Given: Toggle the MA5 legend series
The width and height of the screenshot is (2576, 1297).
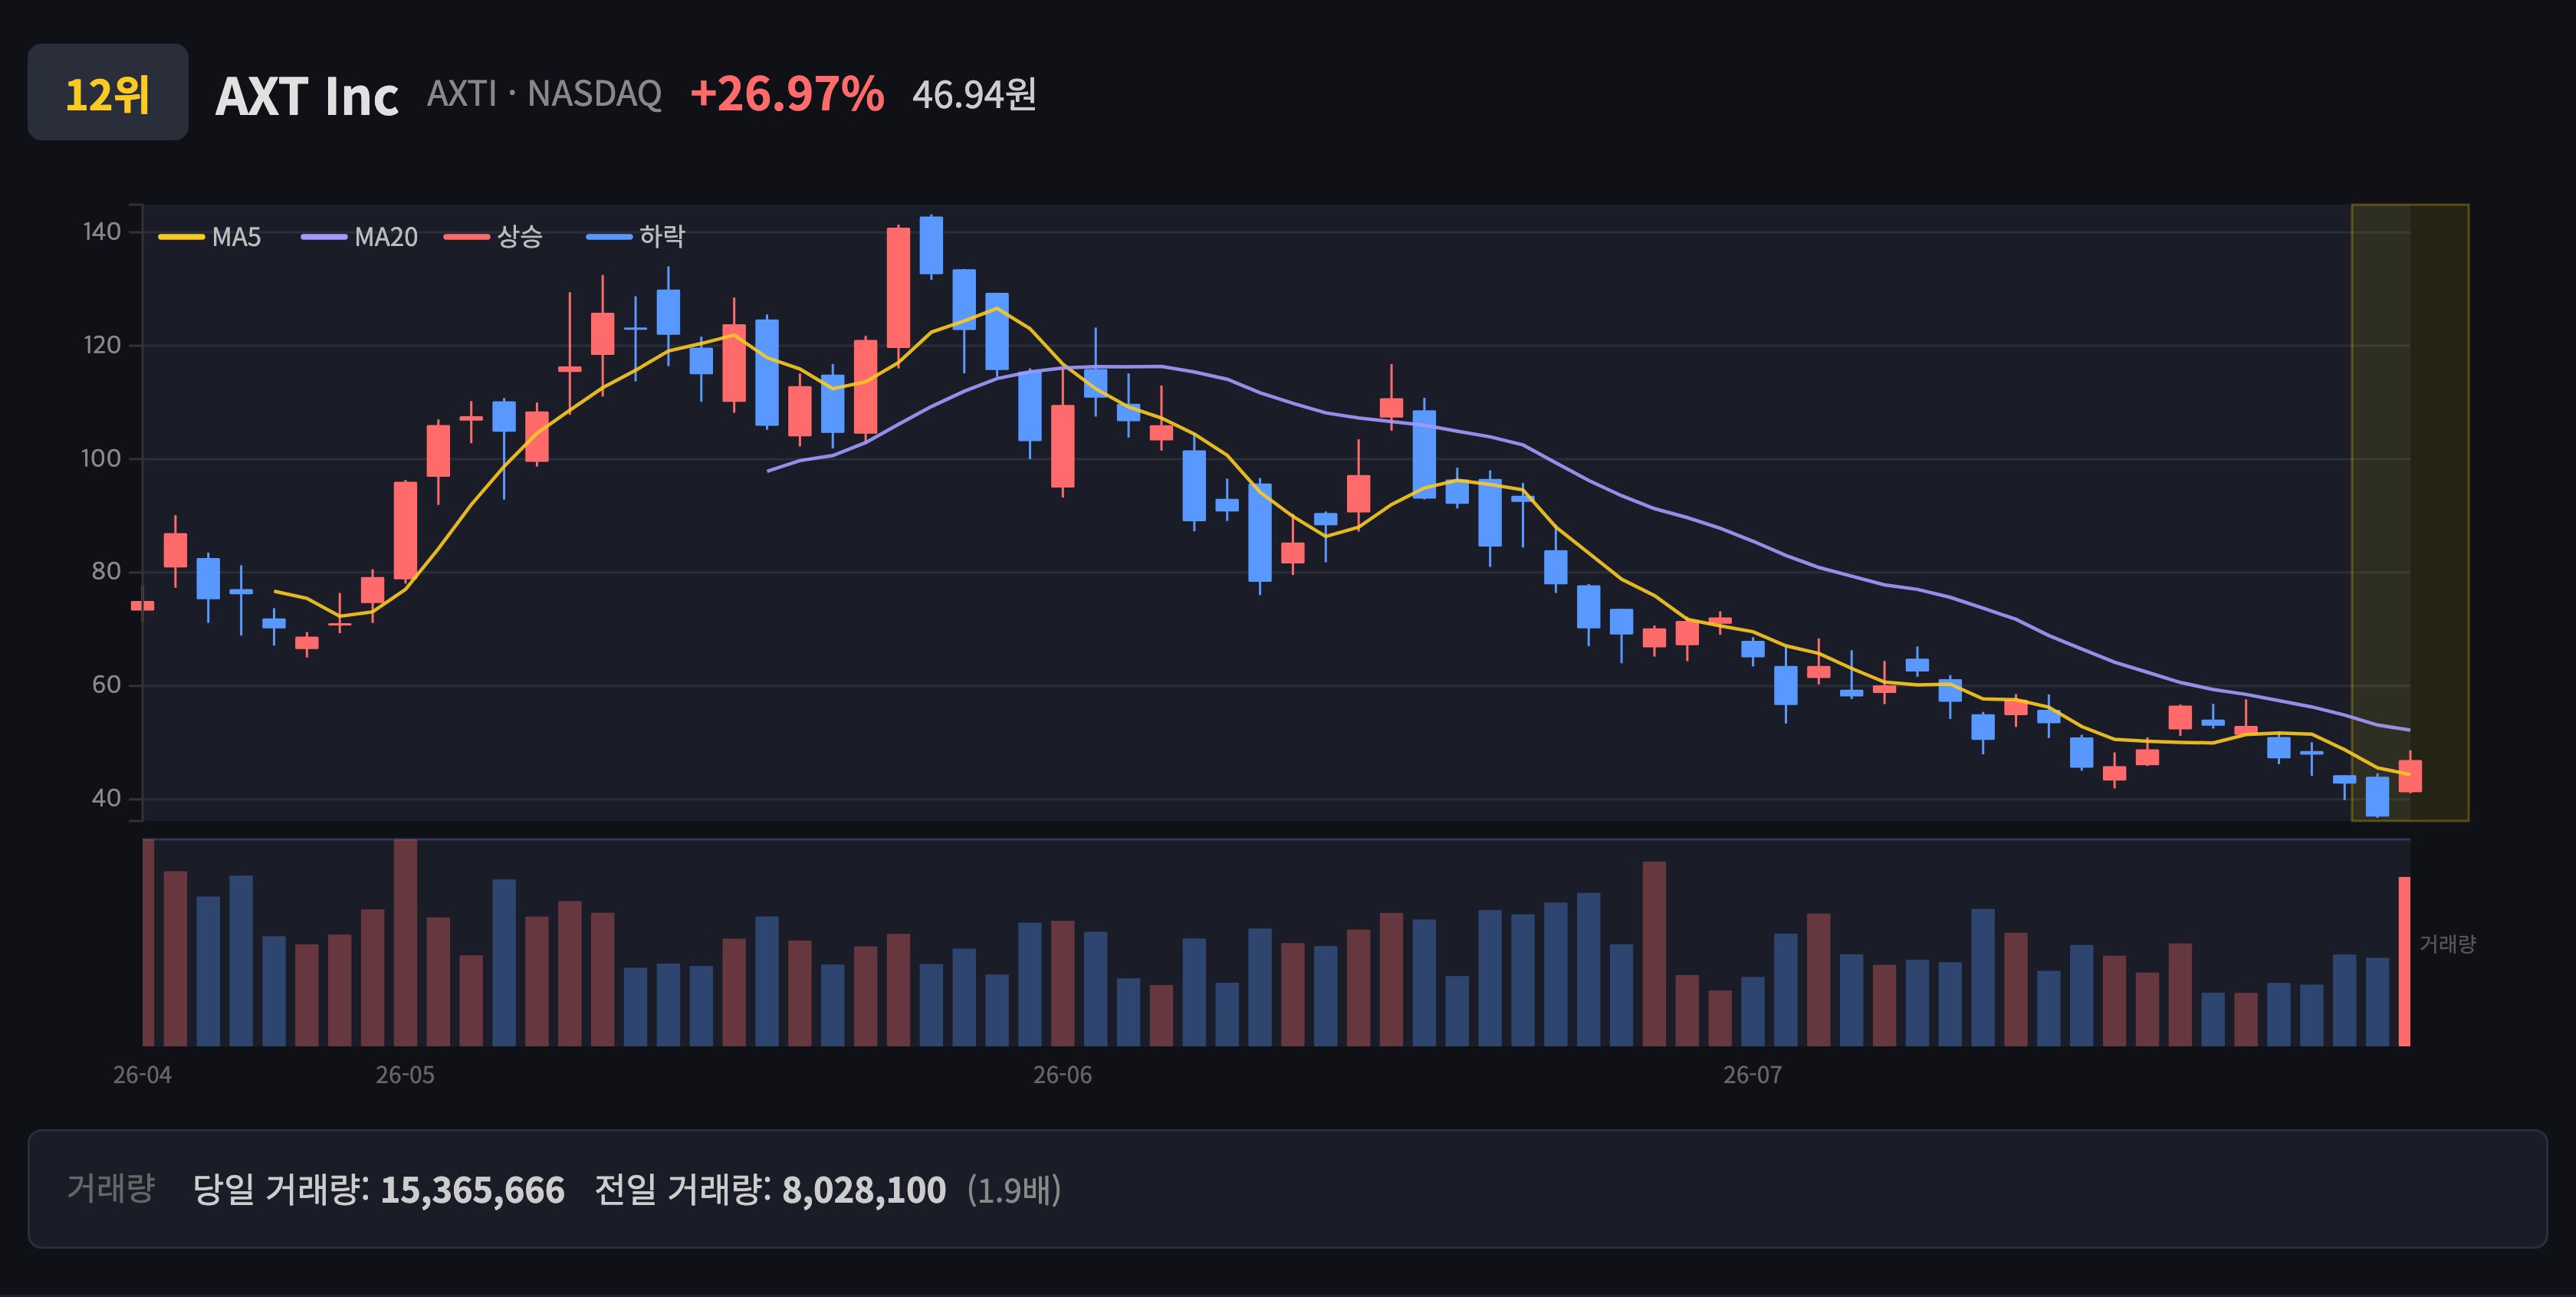Looking at the screenshot, I should click(x=210, y=237).
